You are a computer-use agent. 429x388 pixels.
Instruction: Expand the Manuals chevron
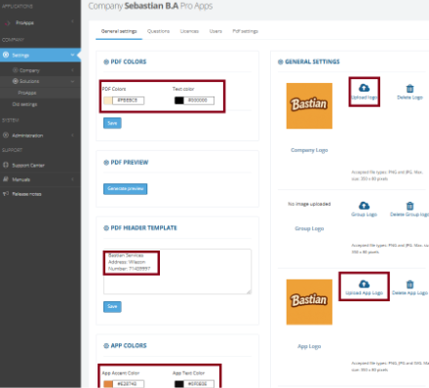pos(72,179)
